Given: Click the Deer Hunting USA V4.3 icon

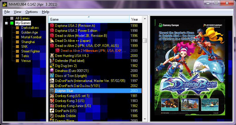Looking at the screenshot, I should tap(52, 56).
